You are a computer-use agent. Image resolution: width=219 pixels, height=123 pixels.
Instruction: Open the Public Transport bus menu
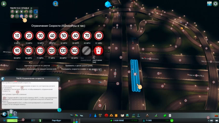coord(127,115)
